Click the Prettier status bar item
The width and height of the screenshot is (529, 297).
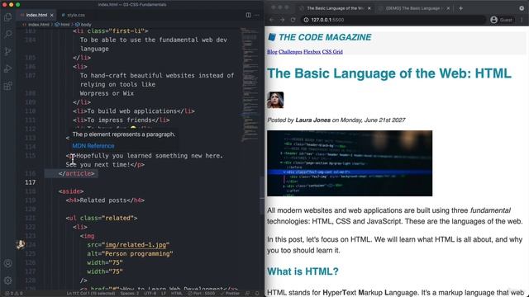click(230, 294)
